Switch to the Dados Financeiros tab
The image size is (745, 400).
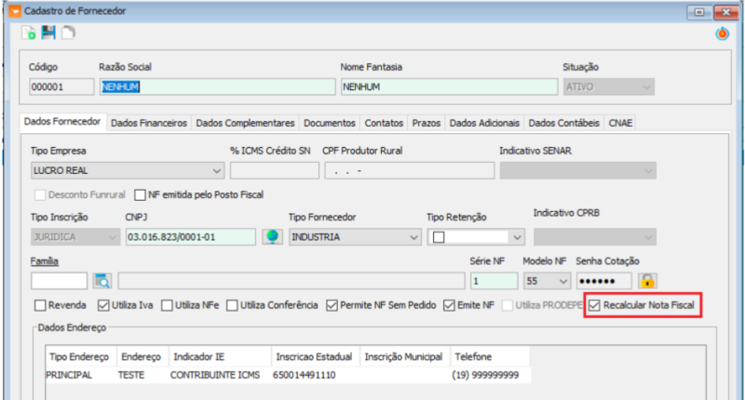[x=150, y=123]
